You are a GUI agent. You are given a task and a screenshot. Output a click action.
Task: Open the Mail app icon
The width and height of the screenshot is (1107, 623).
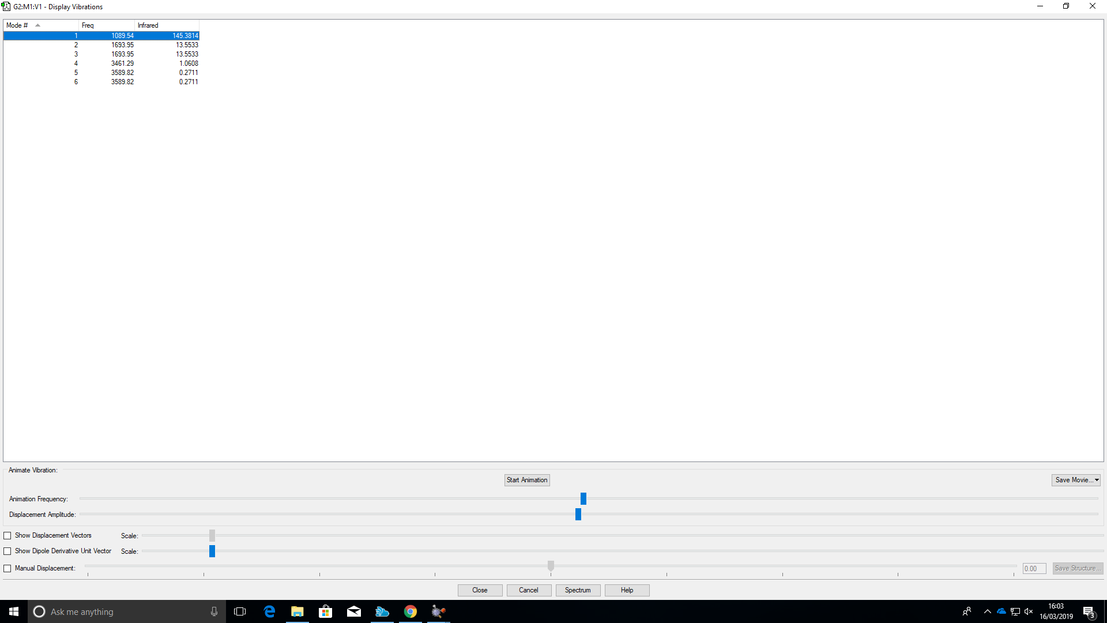coord(354,611)
